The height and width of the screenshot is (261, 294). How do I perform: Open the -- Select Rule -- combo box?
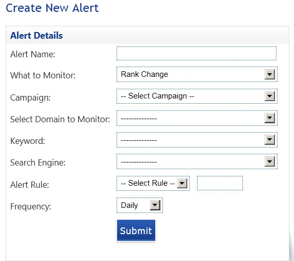pos(153,183)
